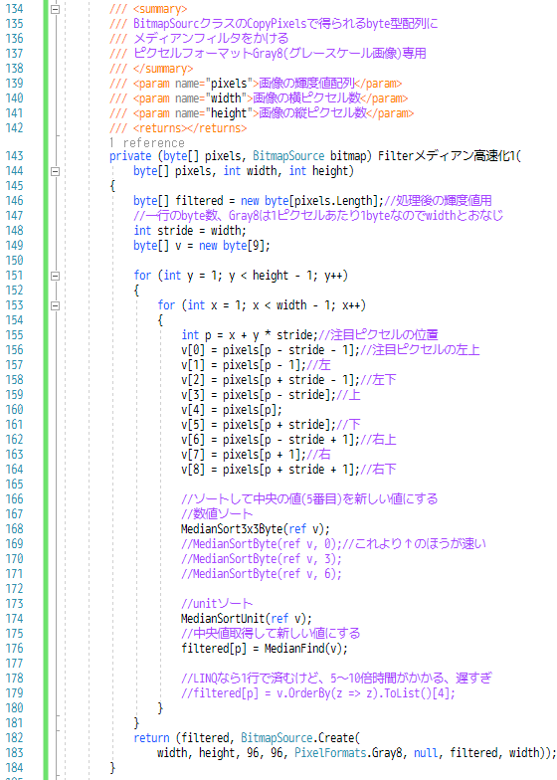Click the MedianFind(v) call
Viewport: 557px width, 780px height.
pyautogui.click(x=306, y=649)
